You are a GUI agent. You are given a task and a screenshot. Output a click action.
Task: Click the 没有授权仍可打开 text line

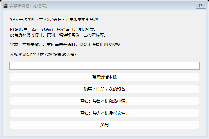pos(58,35)
